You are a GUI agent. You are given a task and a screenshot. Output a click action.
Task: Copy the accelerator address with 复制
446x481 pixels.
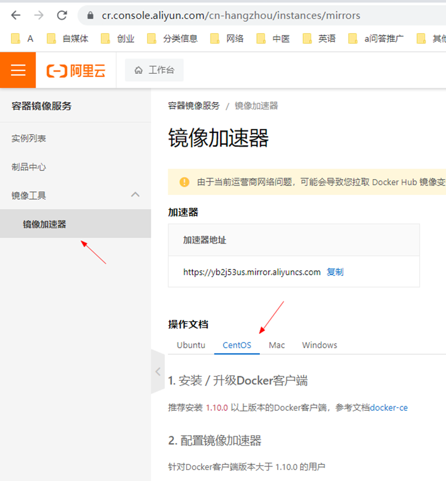(335, 272)
